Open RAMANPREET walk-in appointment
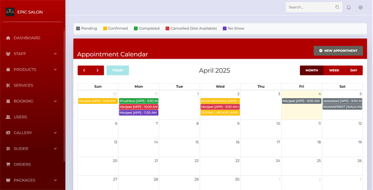This screenshot has height=190, width=373. point(342,107)
